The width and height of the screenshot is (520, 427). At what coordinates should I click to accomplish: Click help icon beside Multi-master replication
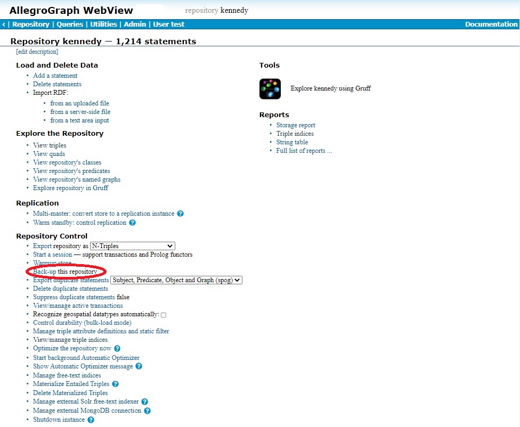click(180, 213)
